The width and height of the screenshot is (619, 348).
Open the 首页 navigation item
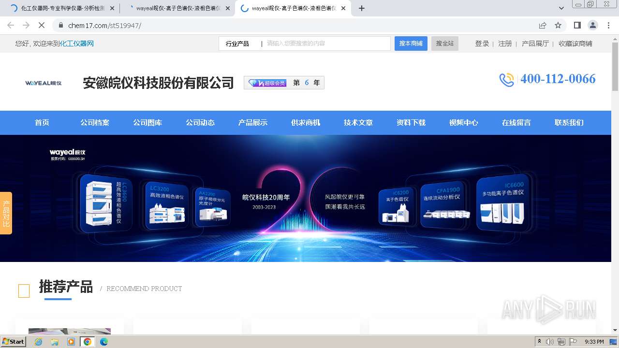point(42,123)
